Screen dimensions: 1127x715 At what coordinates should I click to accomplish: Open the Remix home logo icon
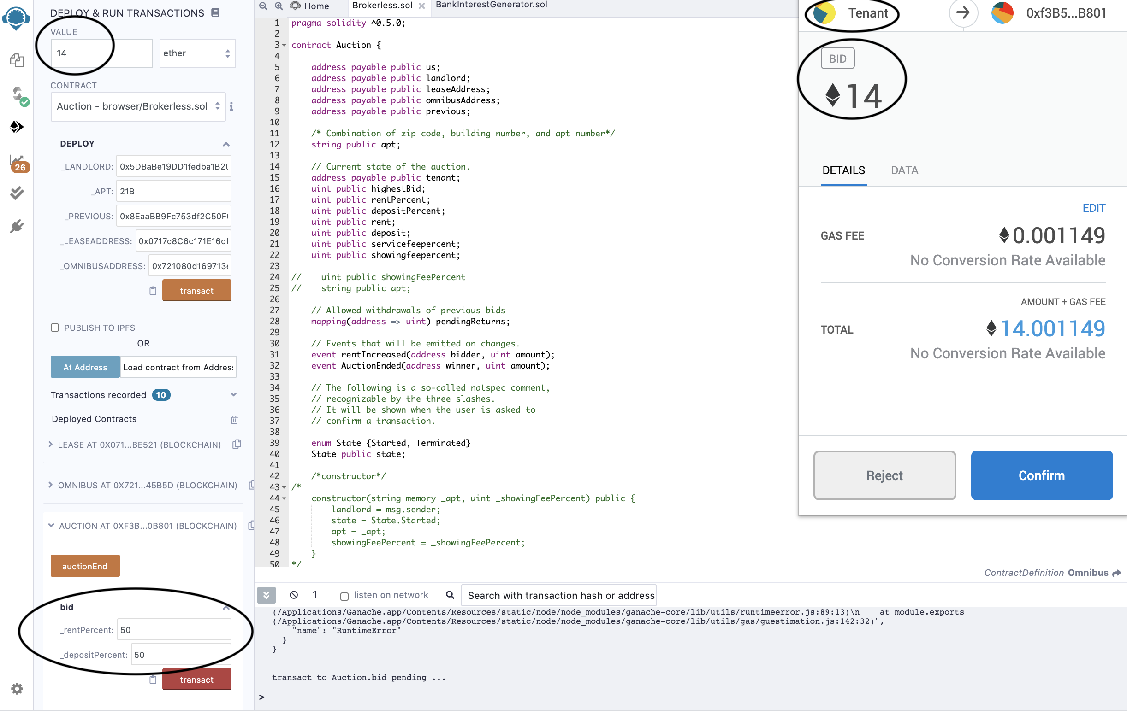[17, 19]
